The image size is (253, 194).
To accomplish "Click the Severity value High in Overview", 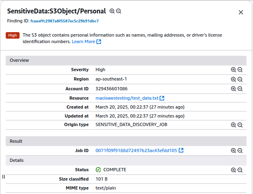I will coord(100,70).
